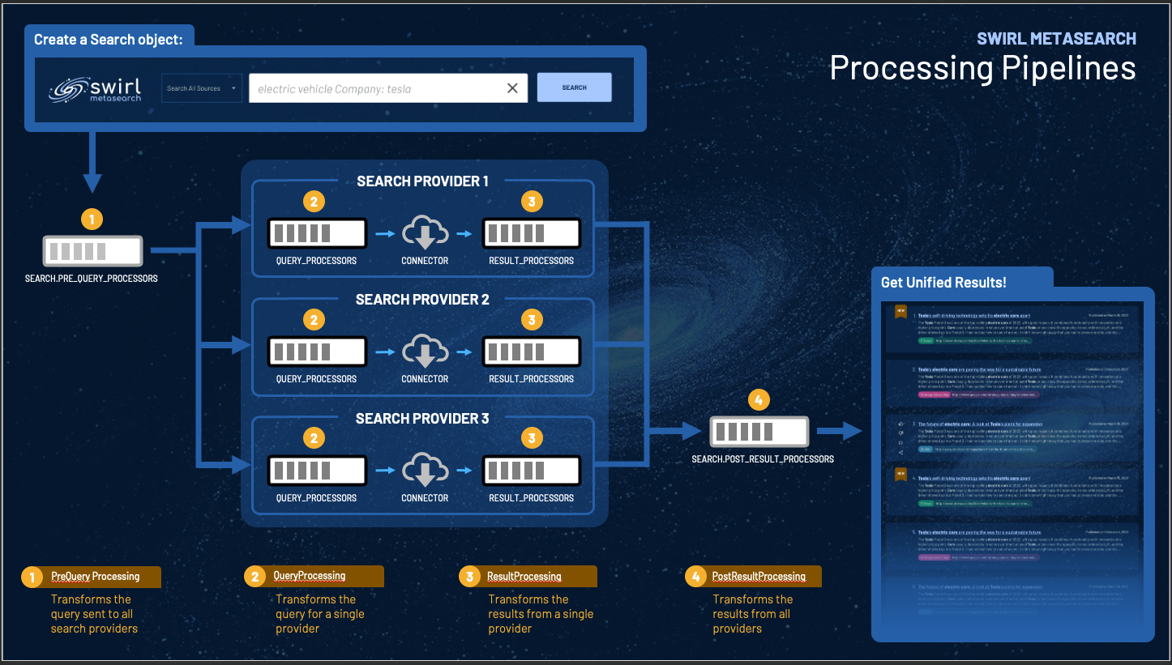Click the QUERY_PROCESSORS bar in Search Provider 2
The height and width of the screenshot is (665, 1172).
coord(317,352)
